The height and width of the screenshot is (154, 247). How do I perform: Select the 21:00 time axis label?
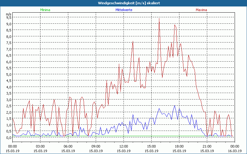click(207, 146)
